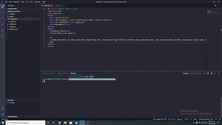Click the errors and warnings status indicator
Viewport: 222px width, 125px height.
coord(5,119)
